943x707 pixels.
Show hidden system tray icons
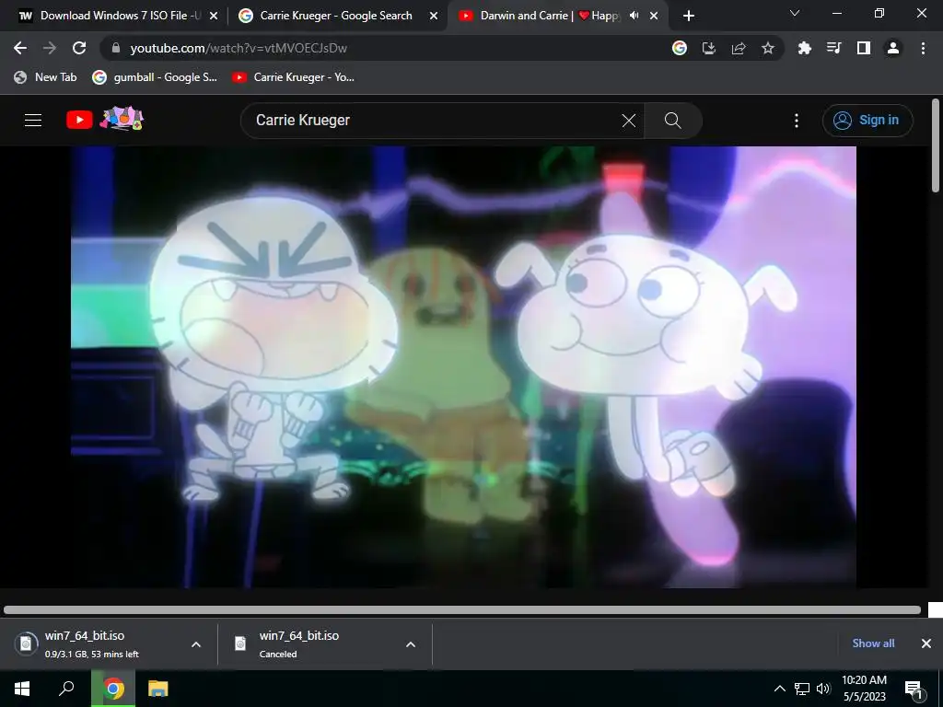pos(779,689)
